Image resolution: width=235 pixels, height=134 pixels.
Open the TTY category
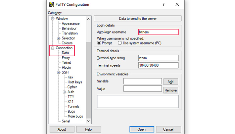coord(71,97)
